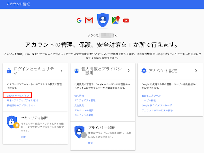This screenshot has height=153, width=204.
Task: Open 端末のアクティビティと通知 link
Action: tap(22, 100)
